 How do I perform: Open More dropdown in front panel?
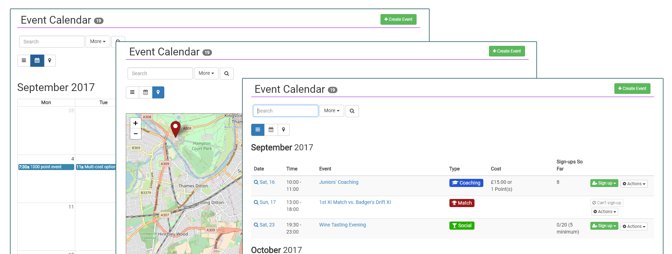[x=331, y=111]
